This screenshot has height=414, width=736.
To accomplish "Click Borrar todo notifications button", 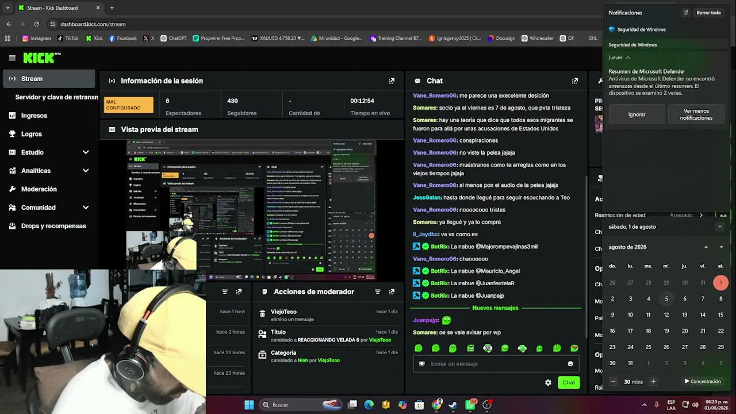I will 708,13.
